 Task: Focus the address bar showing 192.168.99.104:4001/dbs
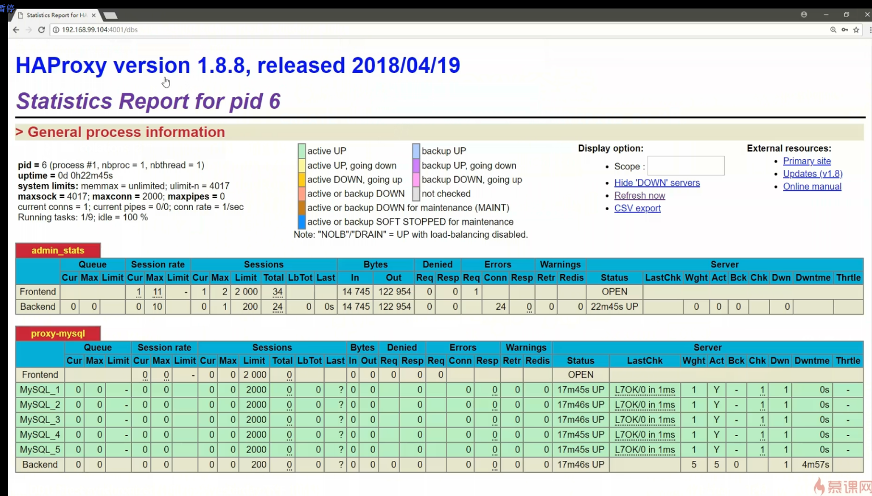[436, 29]
